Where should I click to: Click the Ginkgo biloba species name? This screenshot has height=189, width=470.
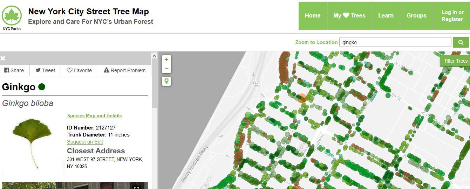pos(28,103)
